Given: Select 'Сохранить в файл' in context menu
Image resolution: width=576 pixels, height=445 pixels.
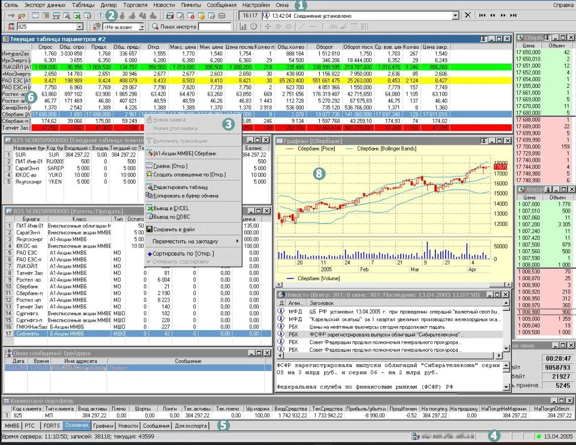Looking at the screenshot, I should 173,229.
